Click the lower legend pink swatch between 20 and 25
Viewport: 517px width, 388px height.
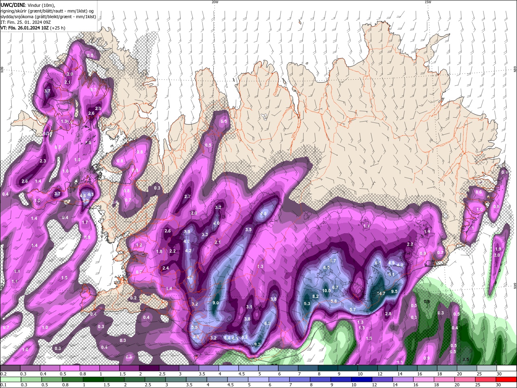(465, 380)
